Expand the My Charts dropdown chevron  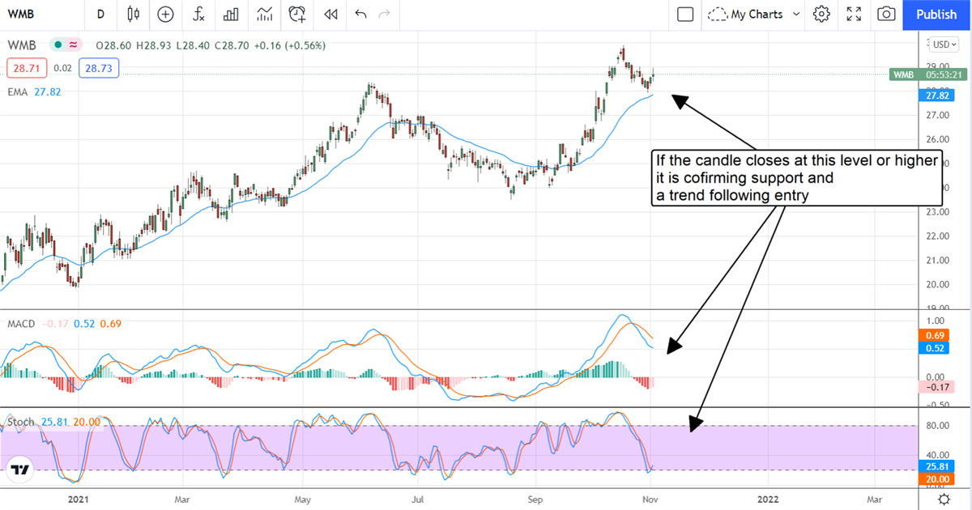(x=796, y=14)
